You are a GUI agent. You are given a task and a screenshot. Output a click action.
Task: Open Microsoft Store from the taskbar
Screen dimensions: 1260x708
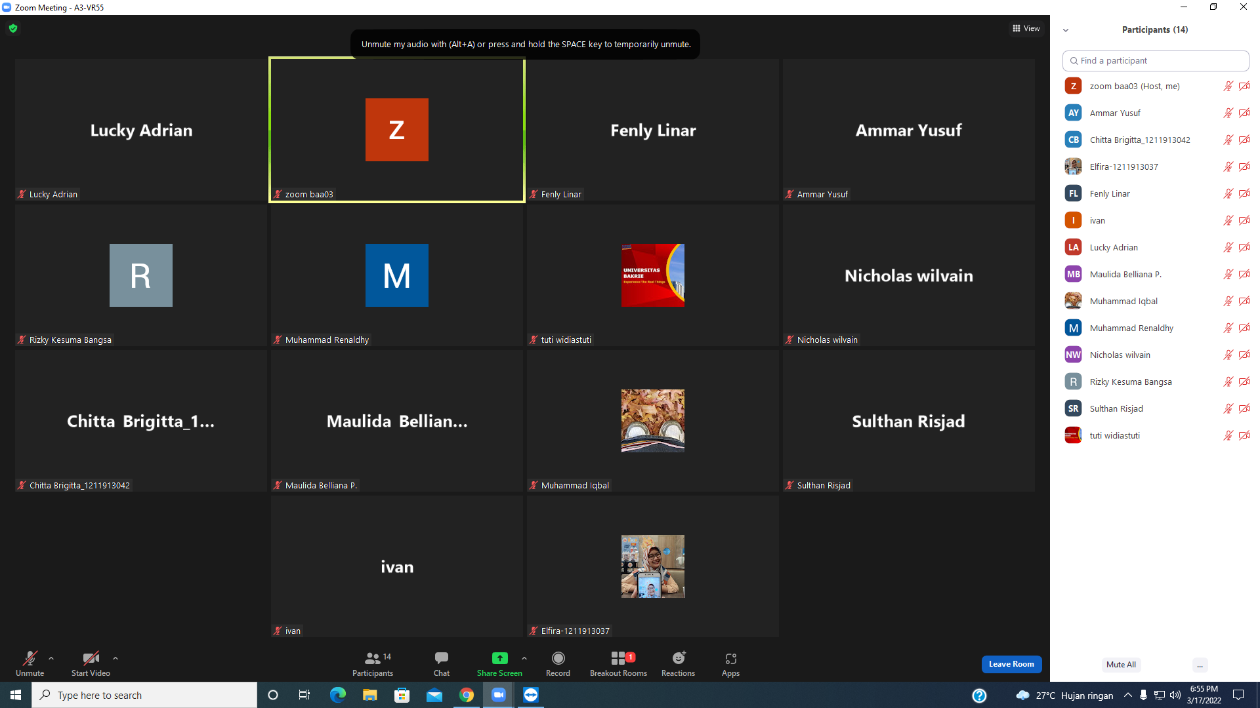[402, 695]
